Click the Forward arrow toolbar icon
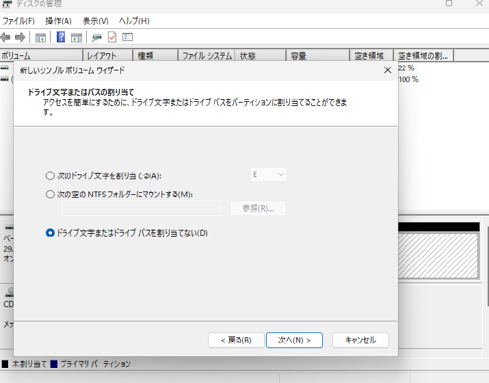The height and width of the screenshot is (383, 489). tap(20, 37)
